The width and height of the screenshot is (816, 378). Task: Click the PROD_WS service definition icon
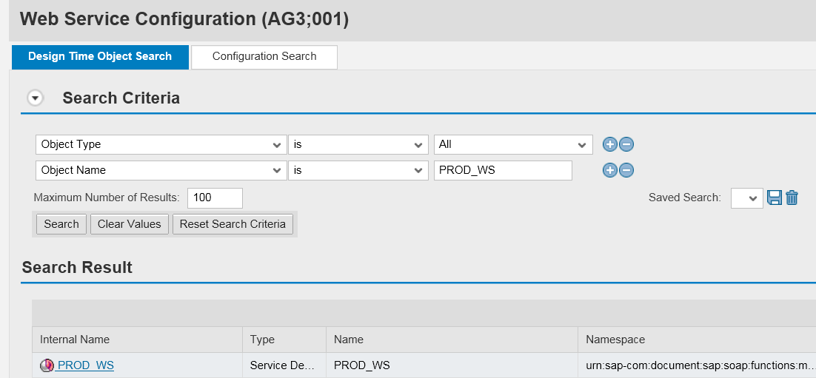(x=47, y=365)
